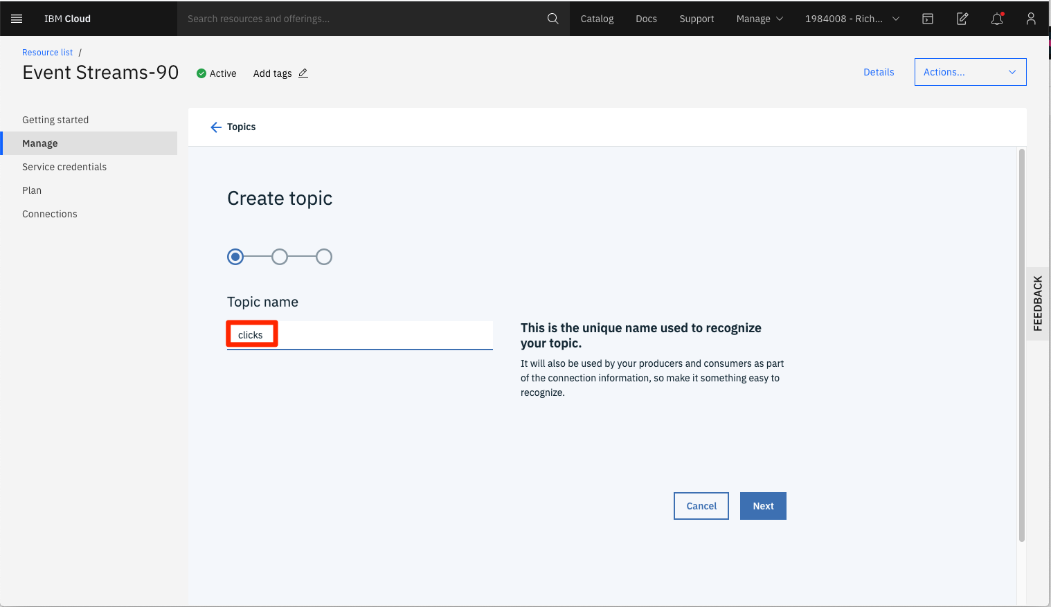Viewport: 1051px width, 607px height.
Task: Click the pencil icon beside Add tags
Action: point(303,73)
